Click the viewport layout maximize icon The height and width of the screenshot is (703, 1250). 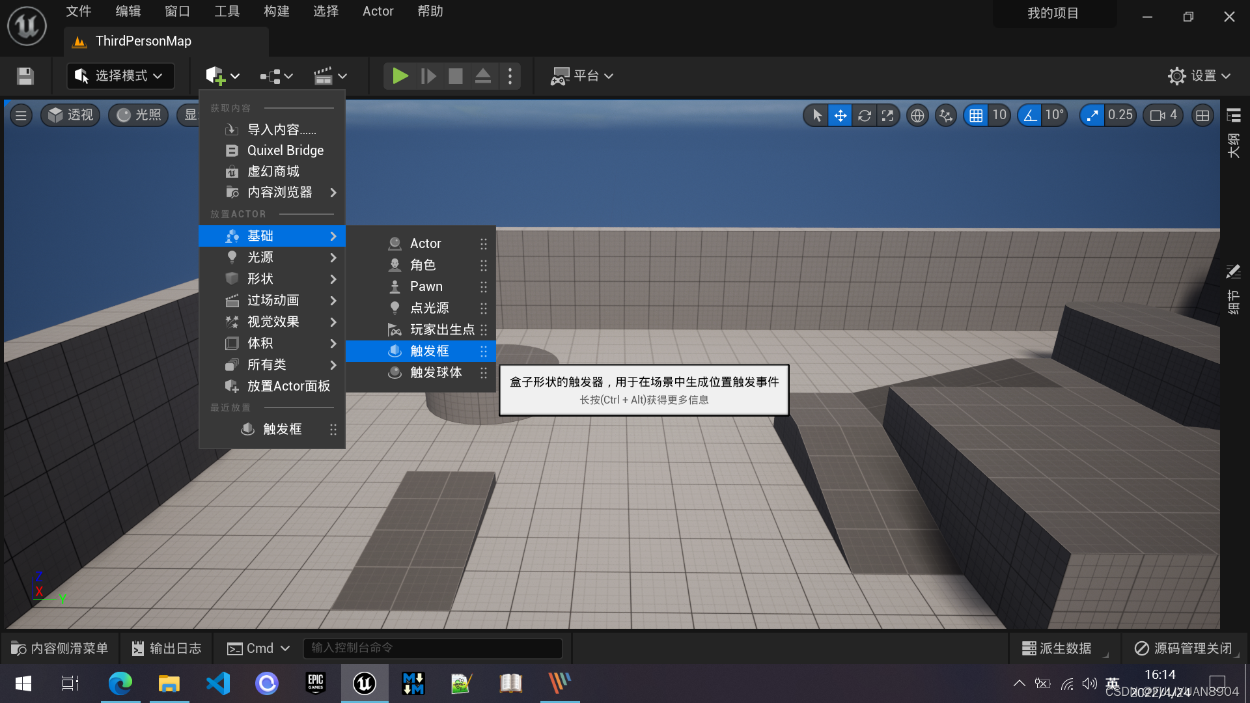1202,116
